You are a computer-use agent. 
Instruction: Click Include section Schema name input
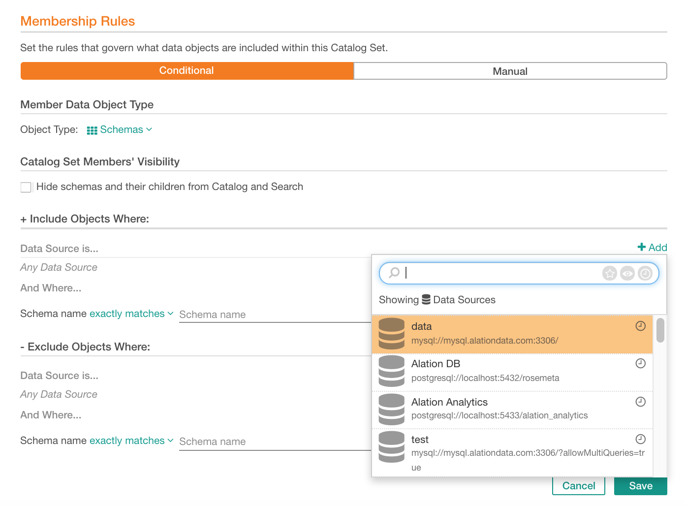[276, 315]
